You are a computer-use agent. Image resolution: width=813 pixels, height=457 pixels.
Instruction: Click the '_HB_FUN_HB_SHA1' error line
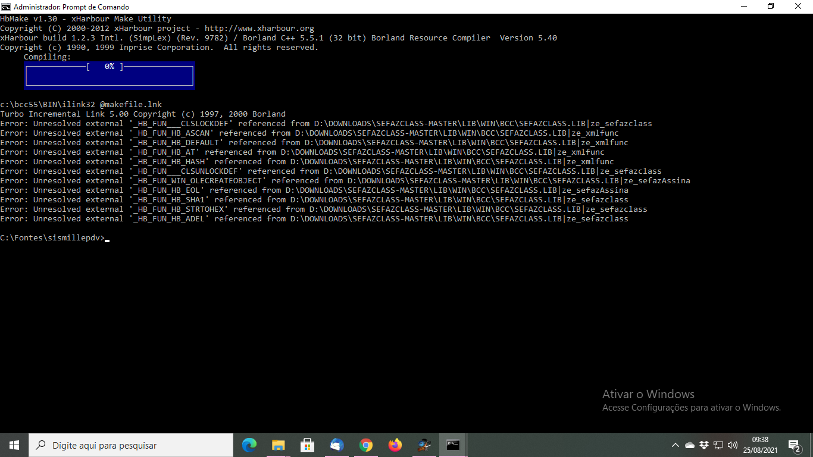point(314,200)
